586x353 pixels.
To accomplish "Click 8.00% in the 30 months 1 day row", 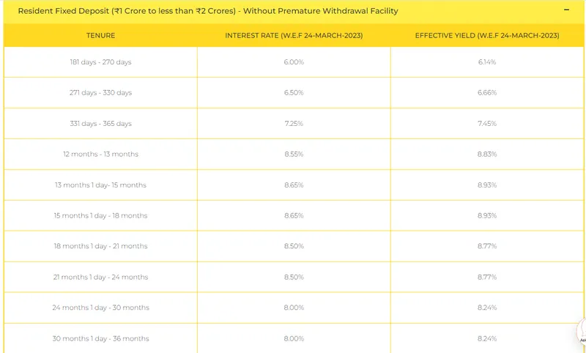I will click(294, 339).
